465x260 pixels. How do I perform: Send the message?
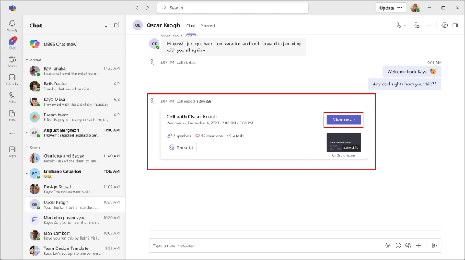pos(434,246)
